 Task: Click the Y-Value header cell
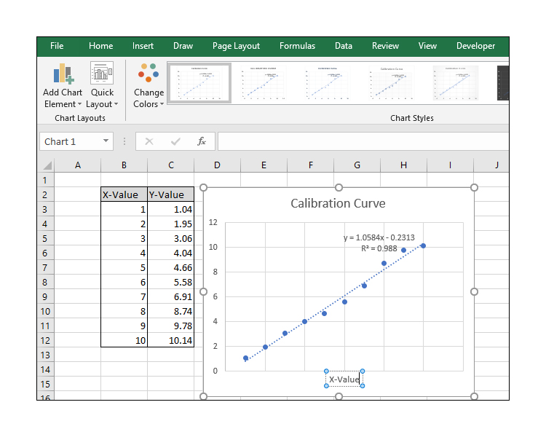point(170,194)
